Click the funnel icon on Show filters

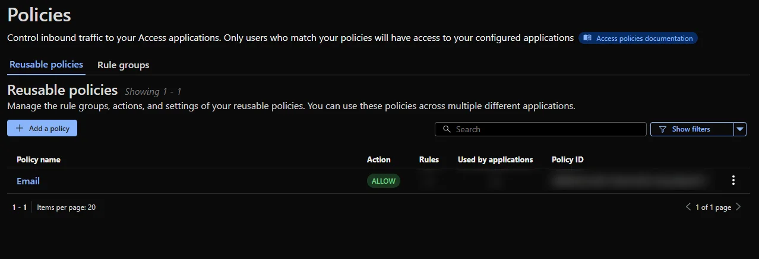[x=663, y=129]
